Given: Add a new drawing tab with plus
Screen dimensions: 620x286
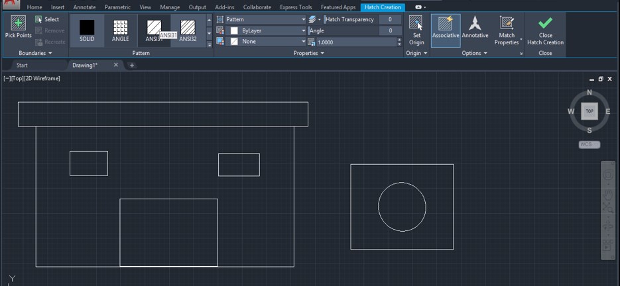Looking at the screenshot, I should (132, 65).
